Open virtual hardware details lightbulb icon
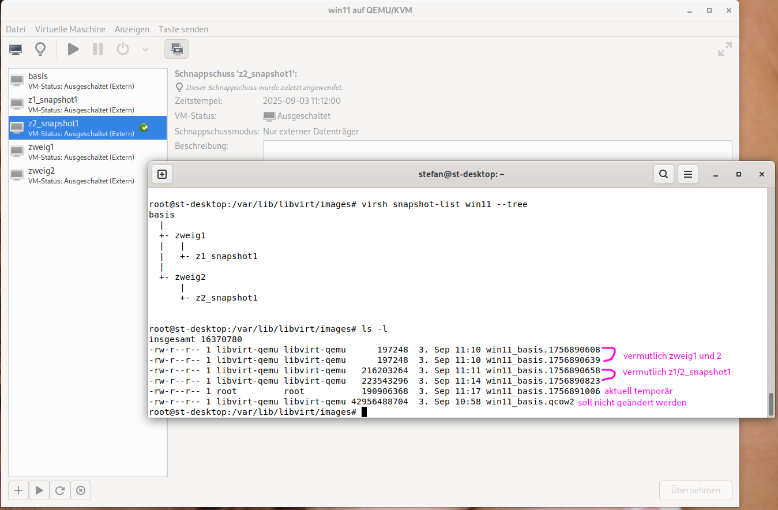 point(40,50)
